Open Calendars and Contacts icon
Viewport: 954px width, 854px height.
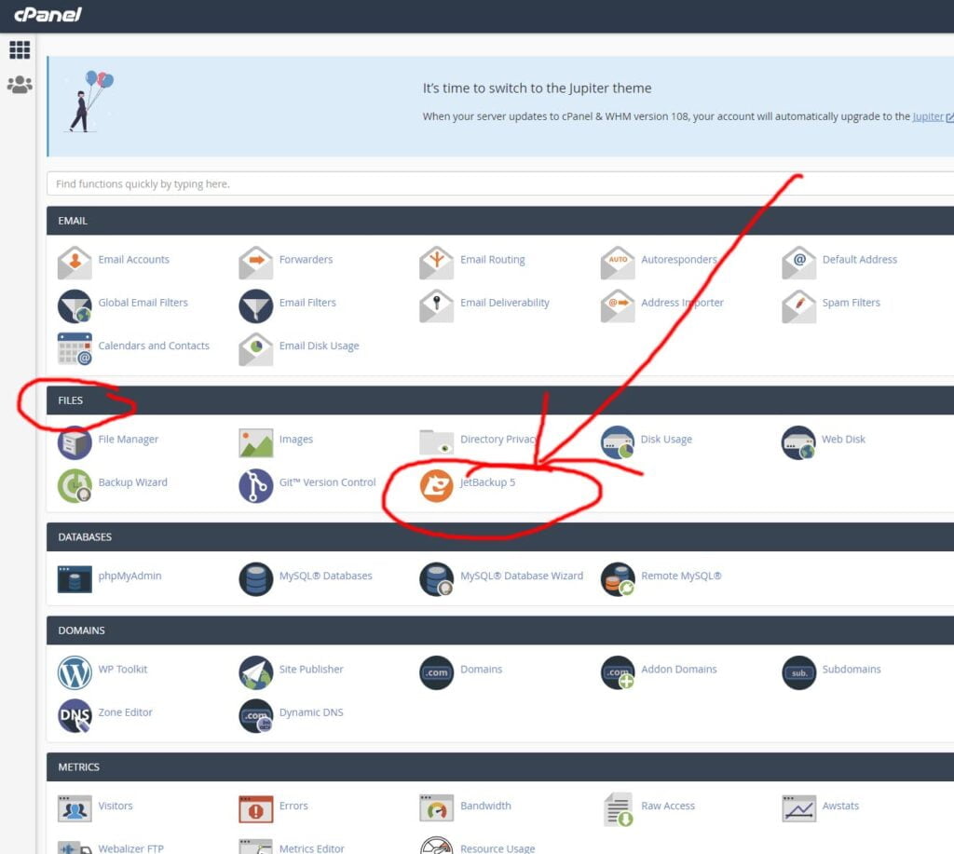(x=75, y=348)
